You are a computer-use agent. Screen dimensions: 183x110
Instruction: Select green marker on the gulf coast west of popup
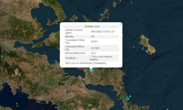pos(32,43)
